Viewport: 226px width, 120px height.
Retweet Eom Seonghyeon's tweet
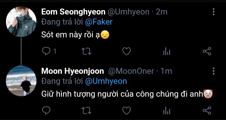coord(86,51)
